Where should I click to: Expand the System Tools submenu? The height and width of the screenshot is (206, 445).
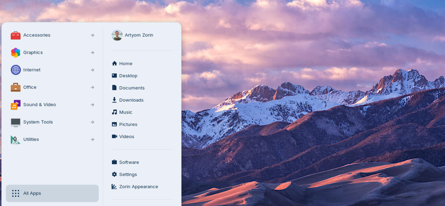click(92, 122)
